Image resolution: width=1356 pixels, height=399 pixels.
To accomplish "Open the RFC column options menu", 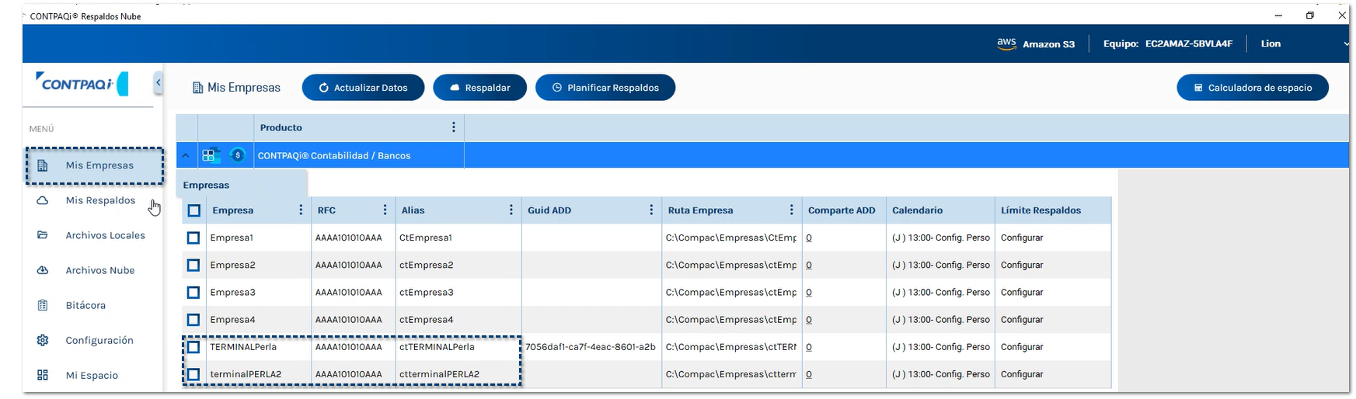I will tap(385, 210).
